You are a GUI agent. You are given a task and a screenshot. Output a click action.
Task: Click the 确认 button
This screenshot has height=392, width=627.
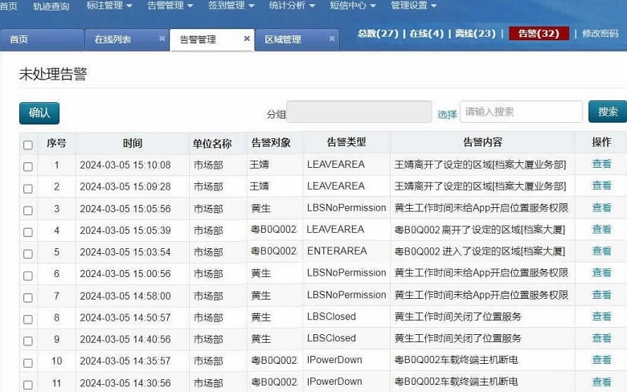tap(39, 113)
